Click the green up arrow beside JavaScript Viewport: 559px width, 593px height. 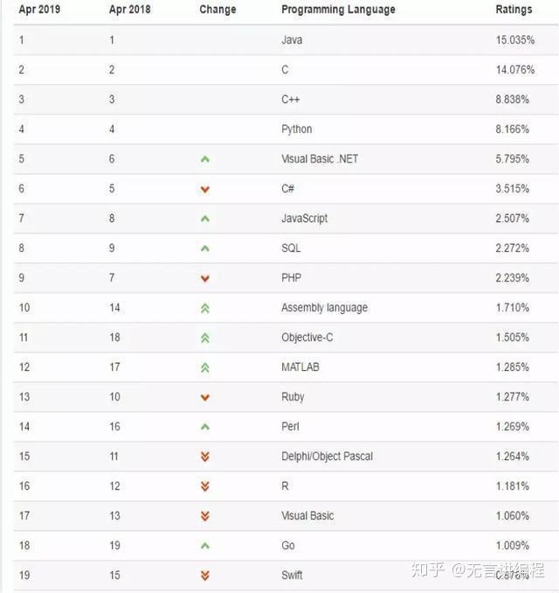coord(205,219)
